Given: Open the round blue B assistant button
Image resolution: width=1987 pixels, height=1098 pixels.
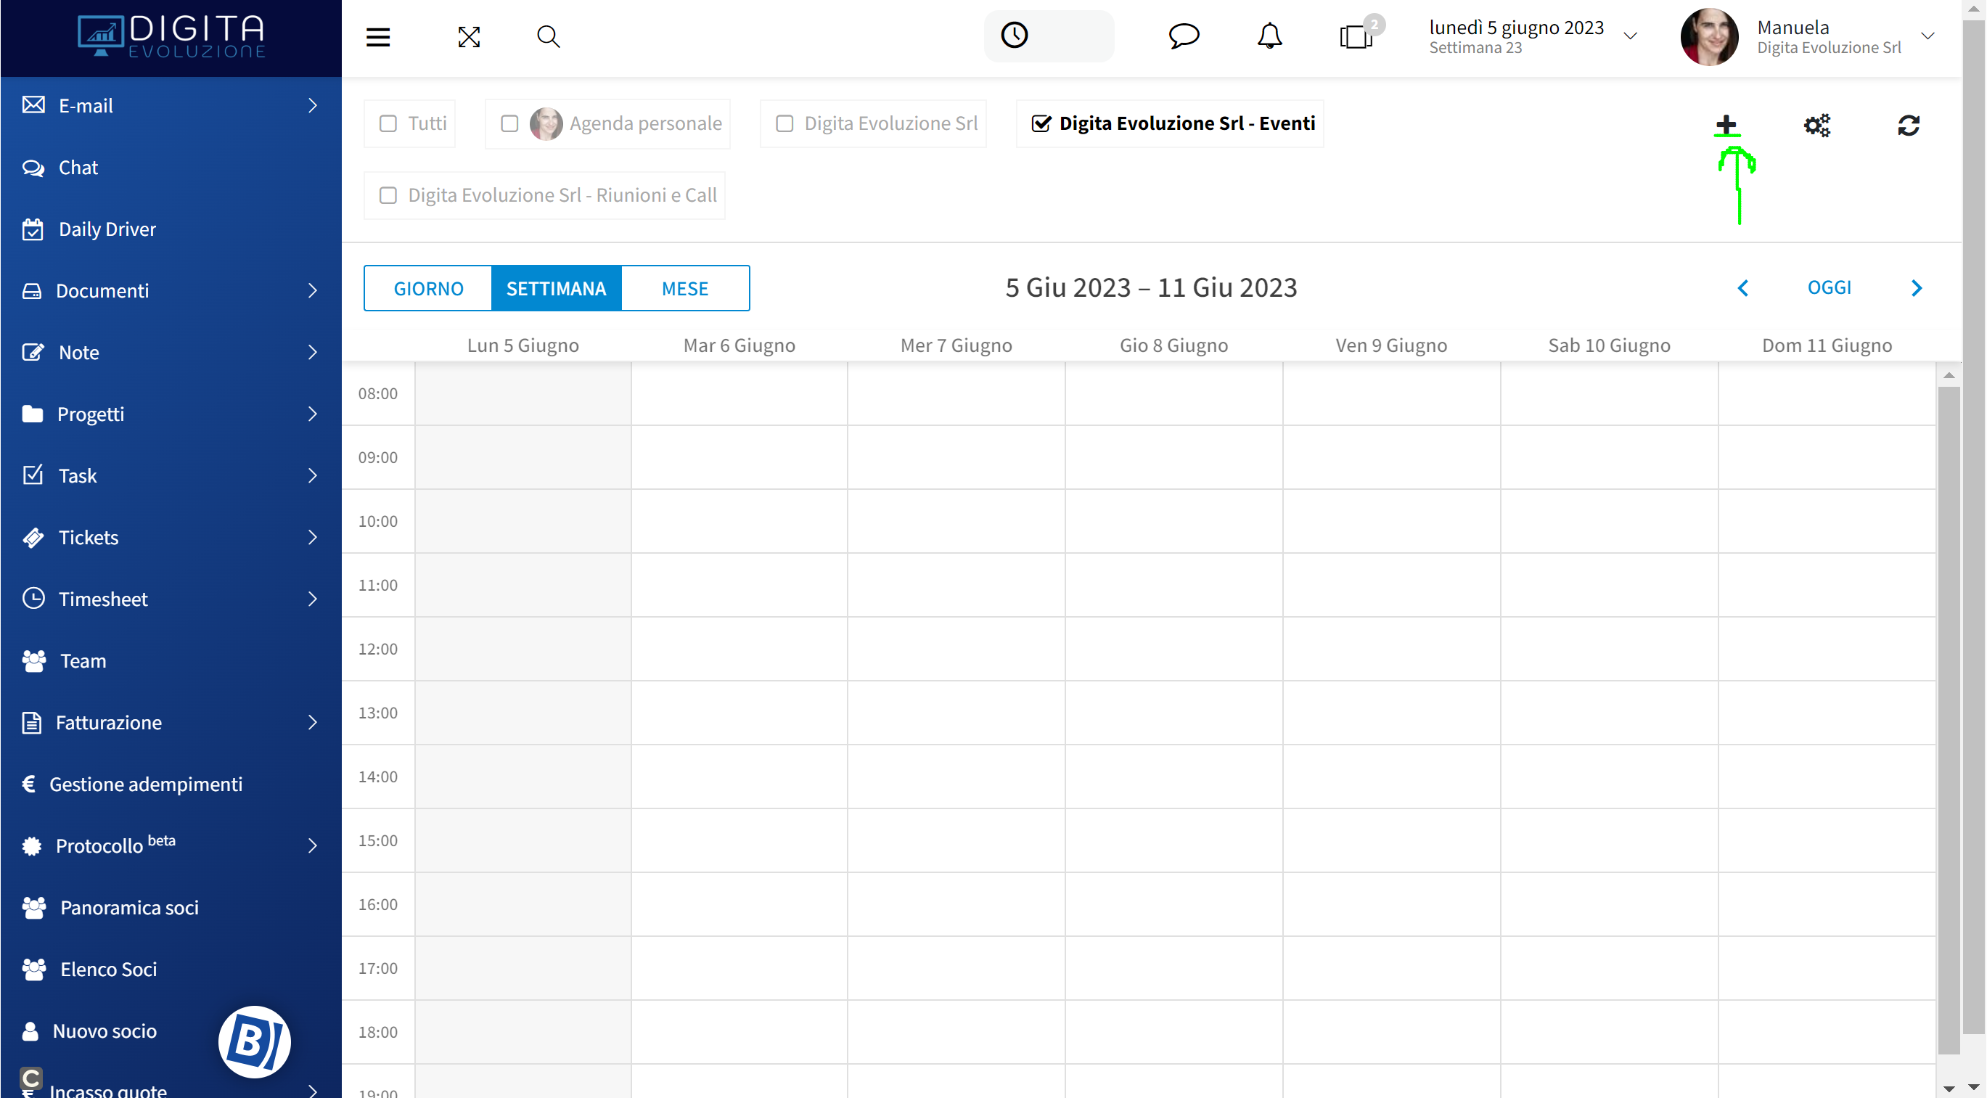Looking at the screenshot, I should coord(255,1041).
